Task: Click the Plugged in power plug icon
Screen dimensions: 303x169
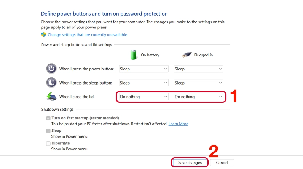Action: (187, 55)
